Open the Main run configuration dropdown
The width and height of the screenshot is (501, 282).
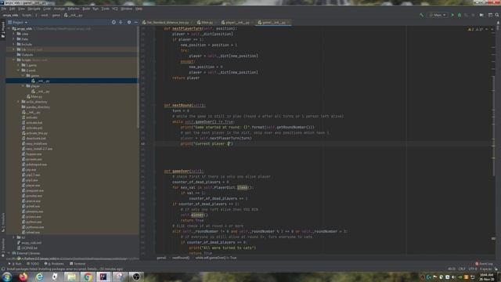tap(437, 15)
